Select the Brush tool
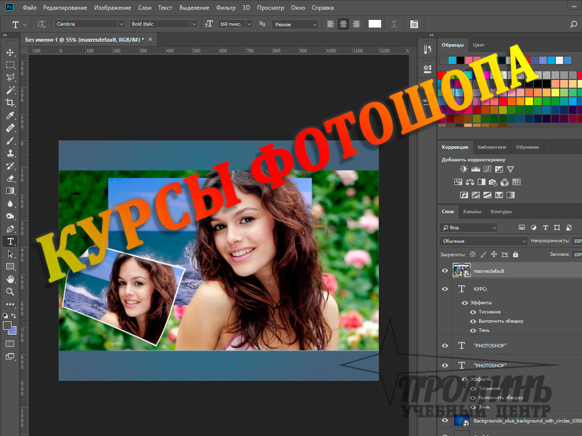 10,140
